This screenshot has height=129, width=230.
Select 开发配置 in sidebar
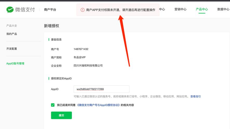12,49
